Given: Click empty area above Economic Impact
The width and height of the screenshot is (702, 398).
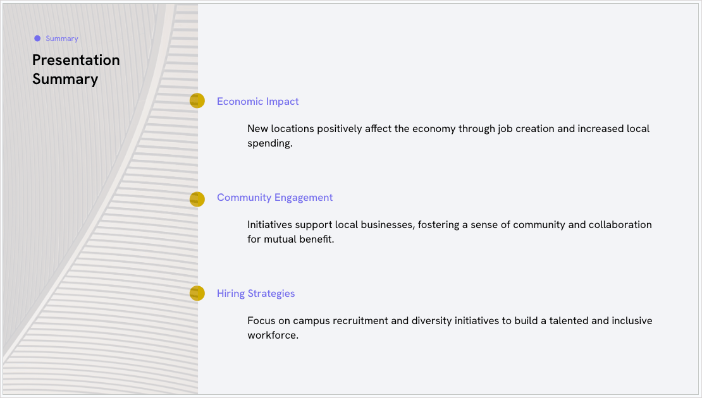Looking at the screenshot, I should pos(448,49).
